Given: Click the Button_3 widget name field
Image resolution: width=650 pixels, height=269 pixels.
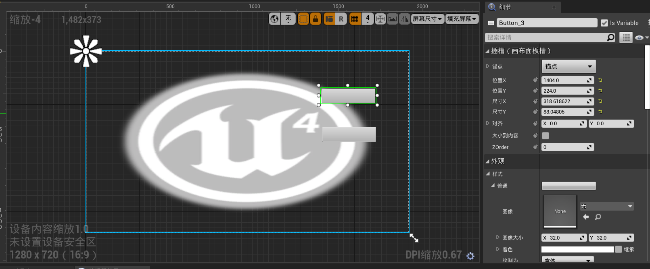Looking at the screenshot, I should click(547, 23).
